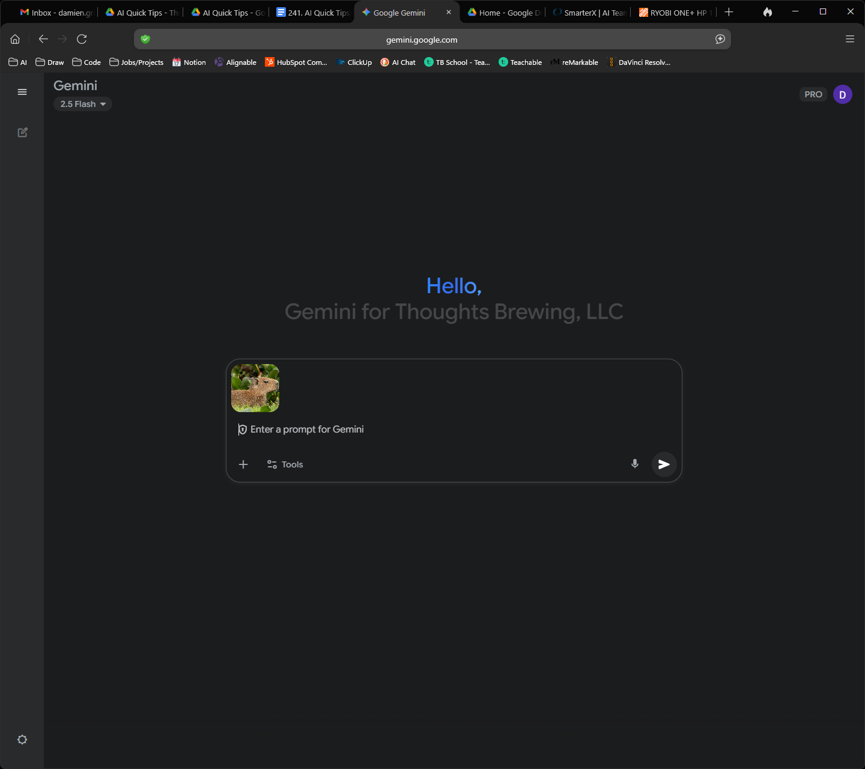Image resolution: width=865 pixels, height=769 pixels.
Task: Reload the current page
Action: point(82,39)
